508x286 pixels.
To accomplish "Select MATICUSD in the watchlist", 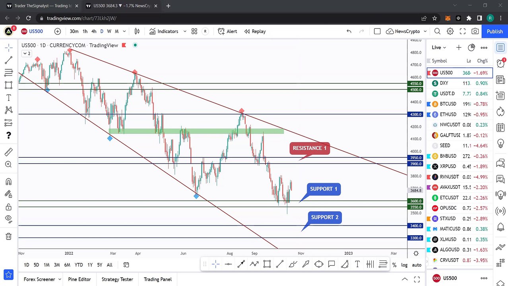I will point(460,229).
